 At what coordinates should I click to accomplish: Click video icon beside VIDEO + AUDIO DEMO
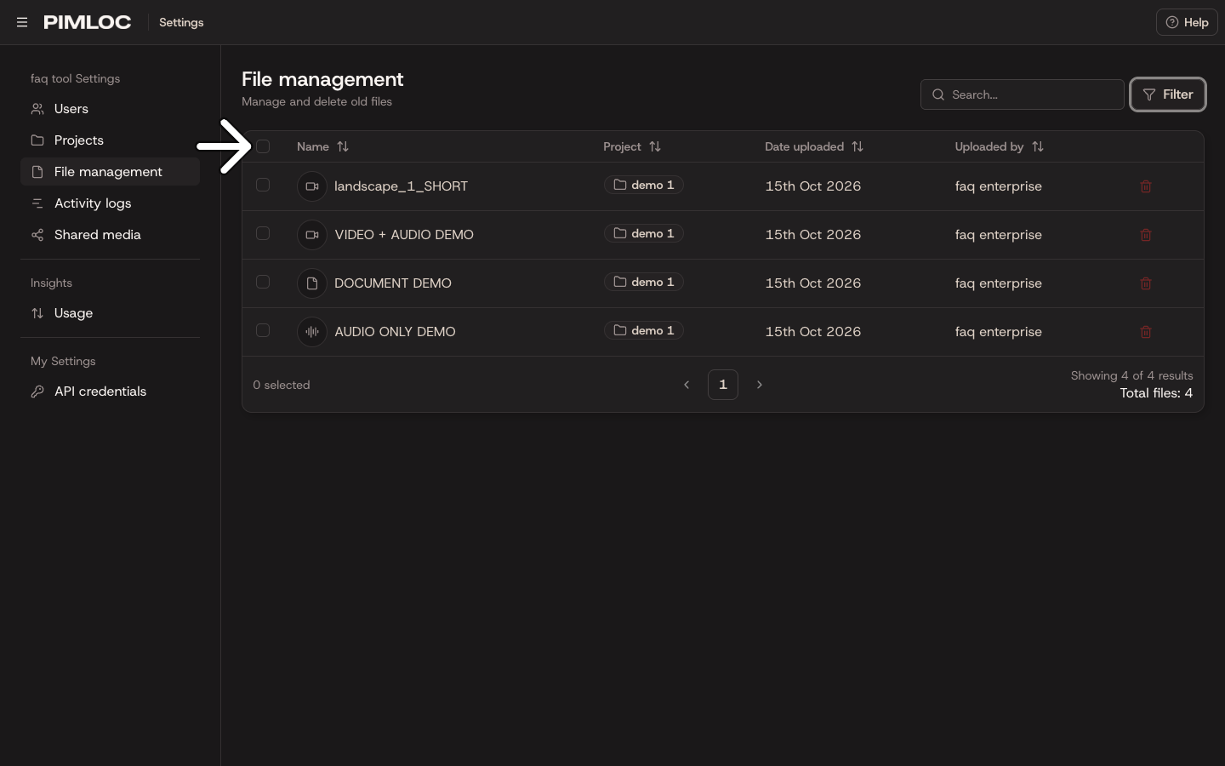[x=312, y=235]
